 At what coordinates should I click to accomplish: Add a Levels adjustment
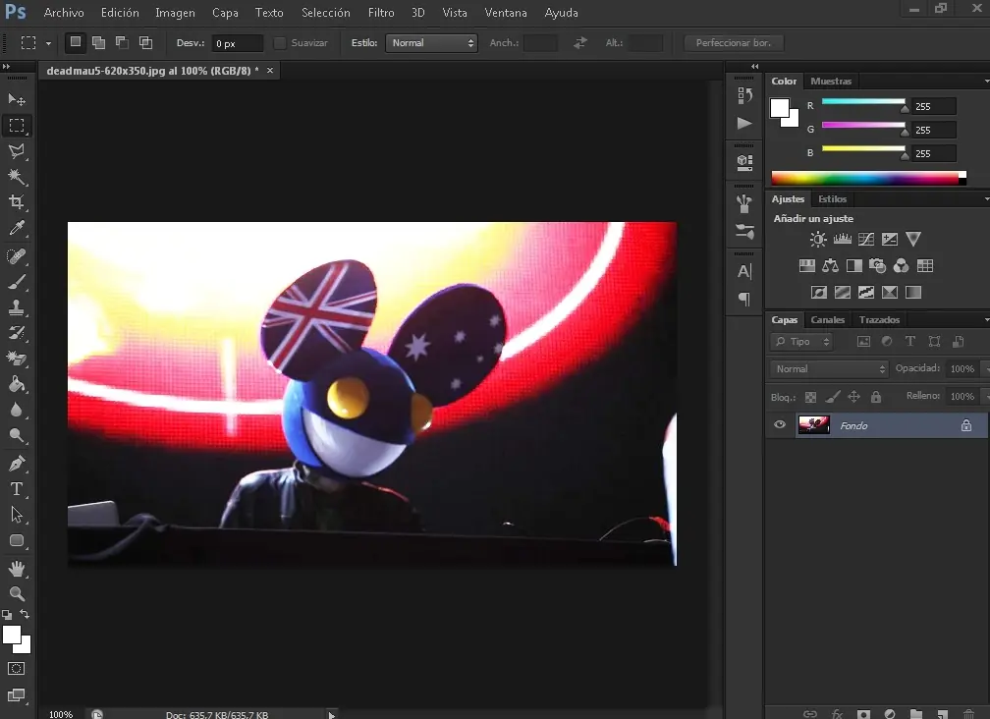[843, 240]
